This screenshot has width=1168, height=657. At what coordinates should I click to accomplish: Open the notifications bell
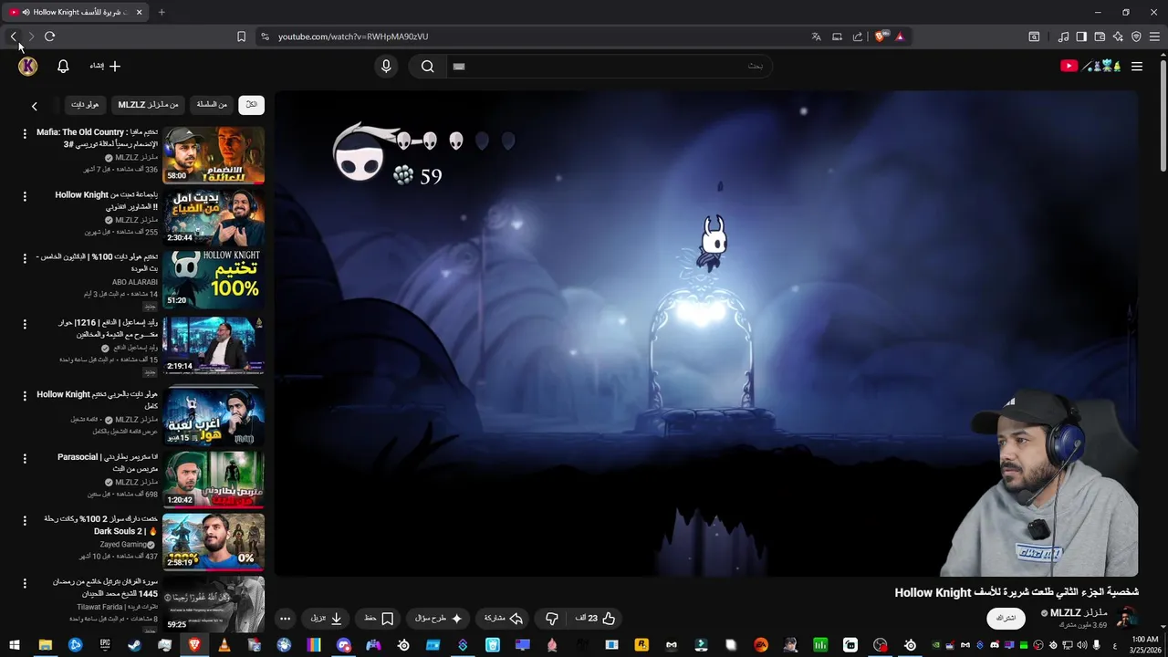(63, 66)
